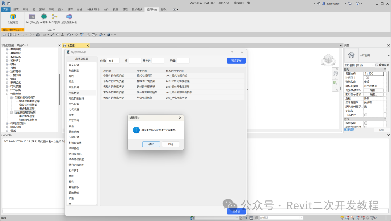Save the project with the floppy disk icon

pyautogui.click(x=9, y=35)
